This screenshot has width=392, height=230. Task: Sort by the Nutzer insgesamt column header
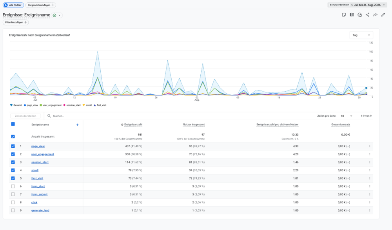(x=194, y=125)
